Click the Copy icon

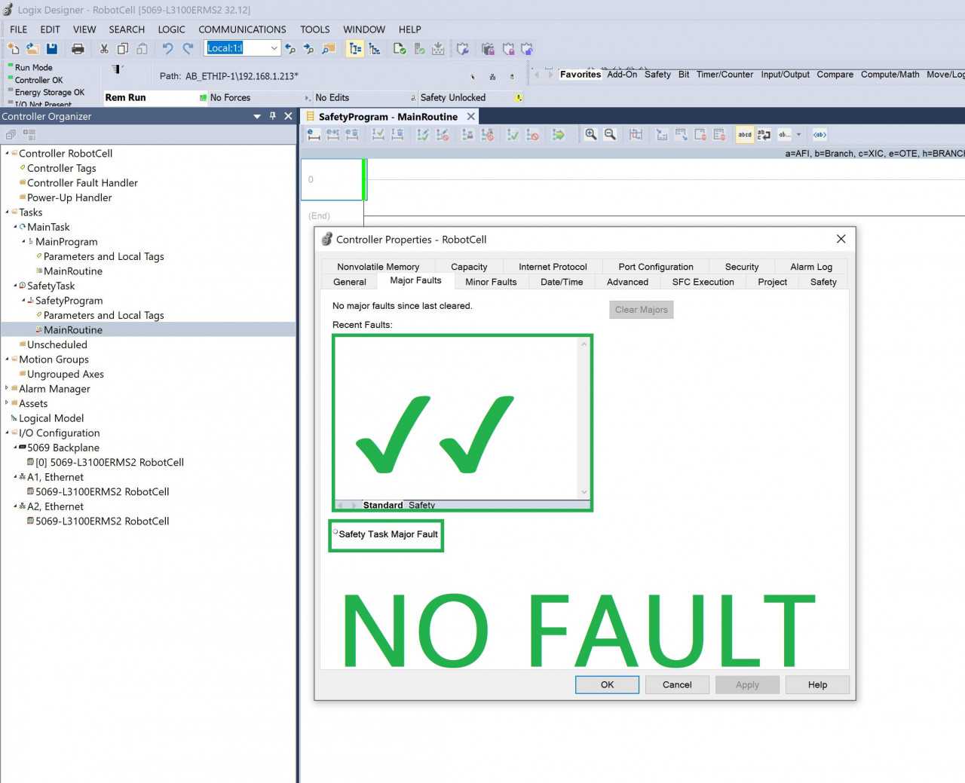click(123, 48)
